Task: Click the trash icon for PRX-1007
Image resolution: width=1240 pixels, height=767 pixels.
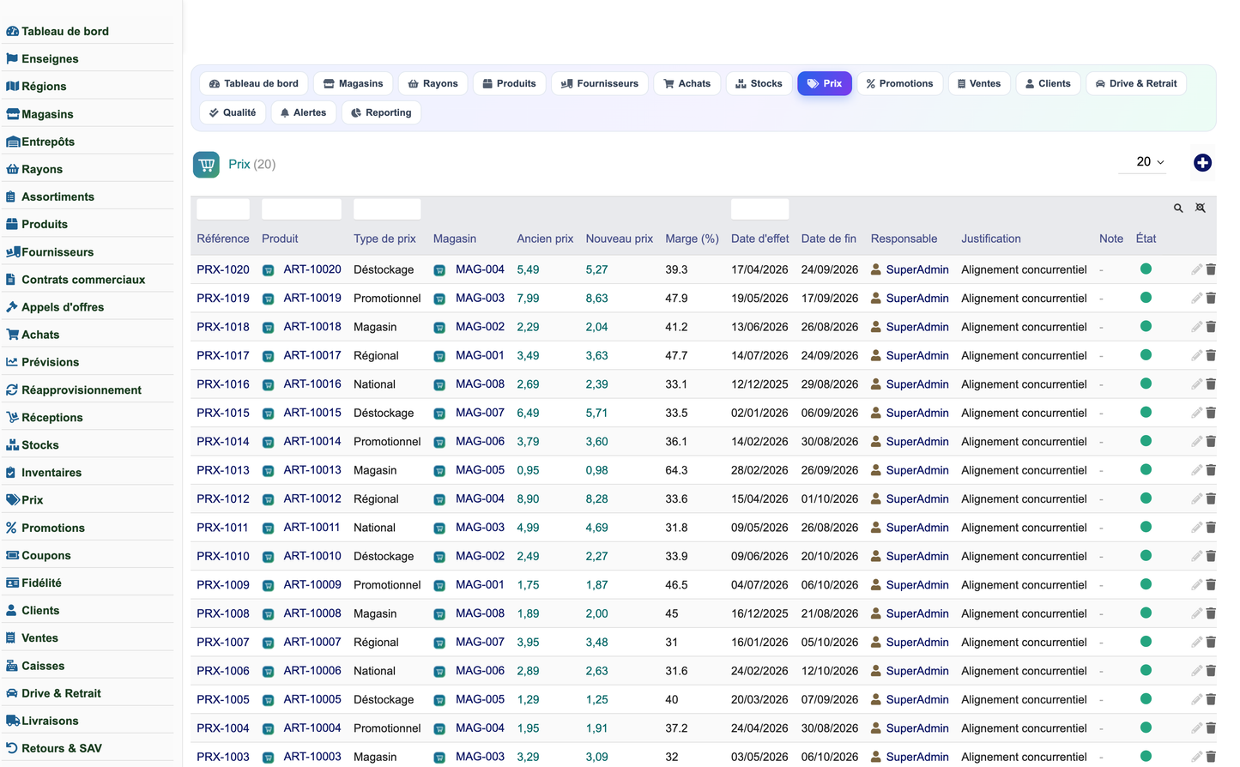Action: pyautogui.click(x=1211, y=643)
